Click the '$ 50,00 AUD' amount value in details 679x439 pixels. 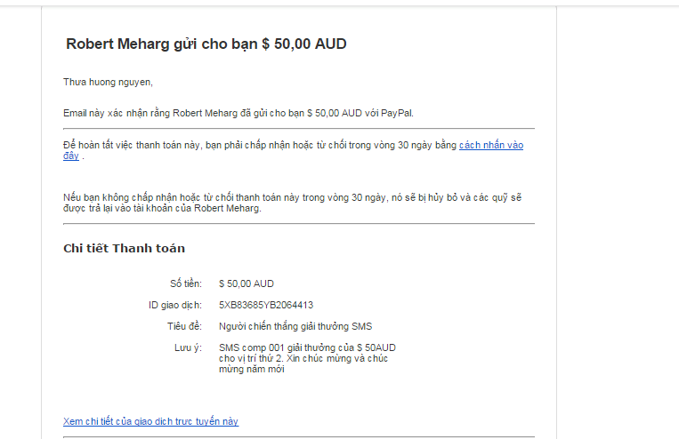[247, 283]
